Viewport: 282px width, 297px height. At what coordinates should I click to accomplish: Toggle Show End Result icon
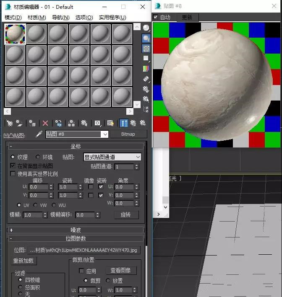pyautogui.click(x=124, y=123)
